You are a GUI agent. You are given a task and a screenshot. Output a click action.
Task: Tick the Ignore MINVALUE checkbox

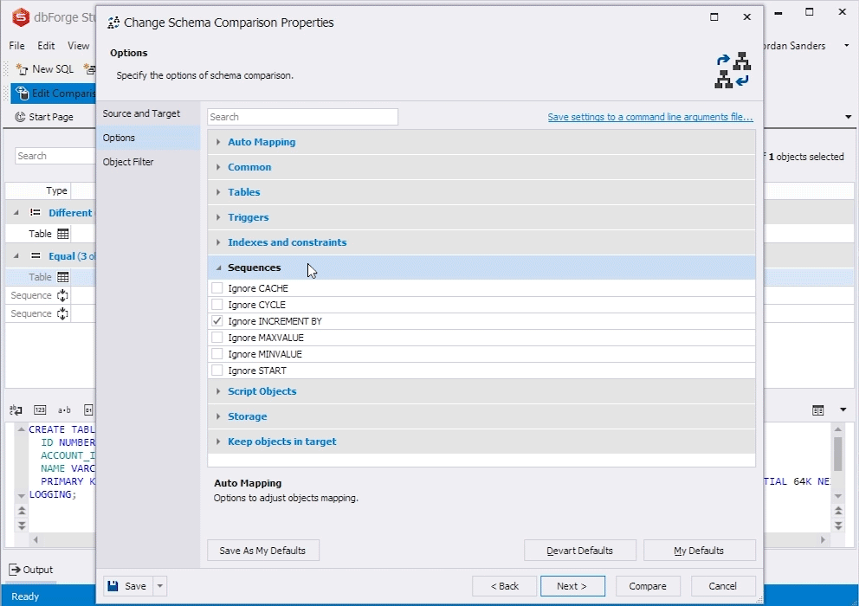[x=217, y=354]
